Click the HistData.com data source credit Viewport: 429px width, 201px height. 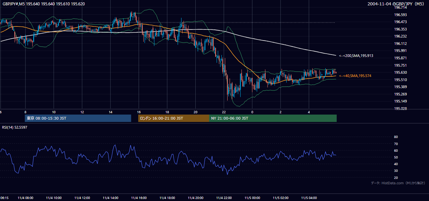coord(398,183)
